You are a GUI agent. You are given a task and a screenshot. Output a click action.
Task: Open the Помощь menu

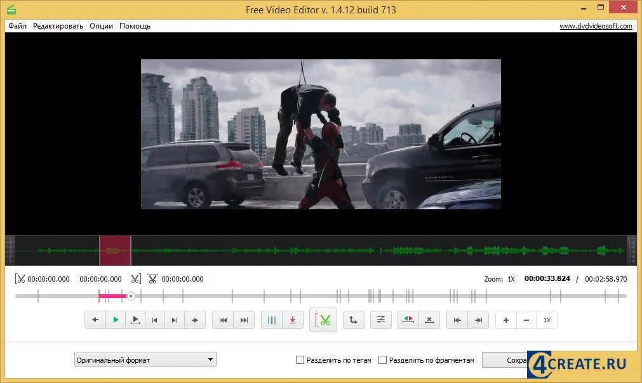[x=135, y=26]
